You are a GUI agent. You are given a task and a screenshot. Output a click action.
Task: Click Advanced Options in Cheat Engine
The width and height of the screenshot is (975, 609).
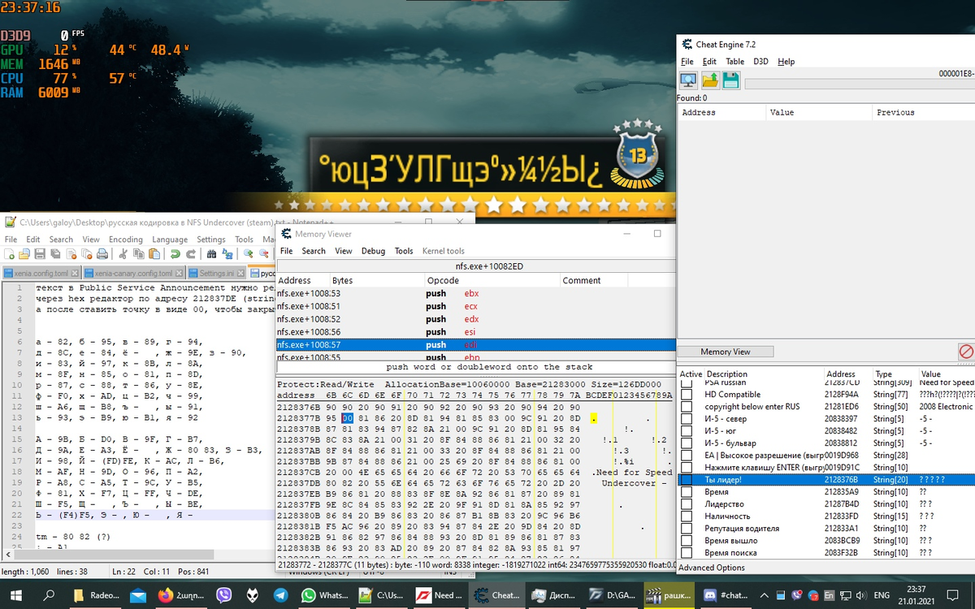(x=712, y=568)
